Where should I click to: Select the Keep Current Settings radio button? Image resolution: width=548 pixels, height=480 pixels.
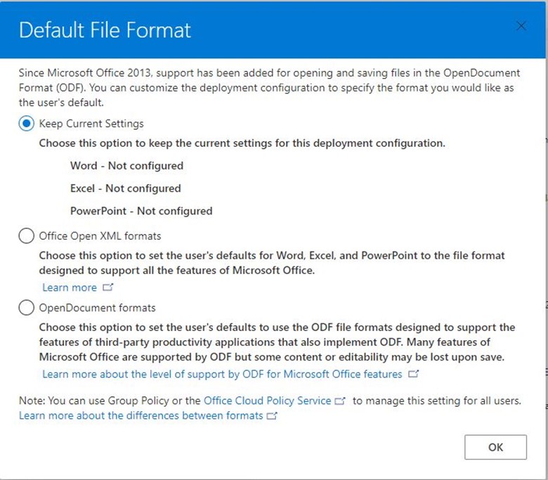26,124
